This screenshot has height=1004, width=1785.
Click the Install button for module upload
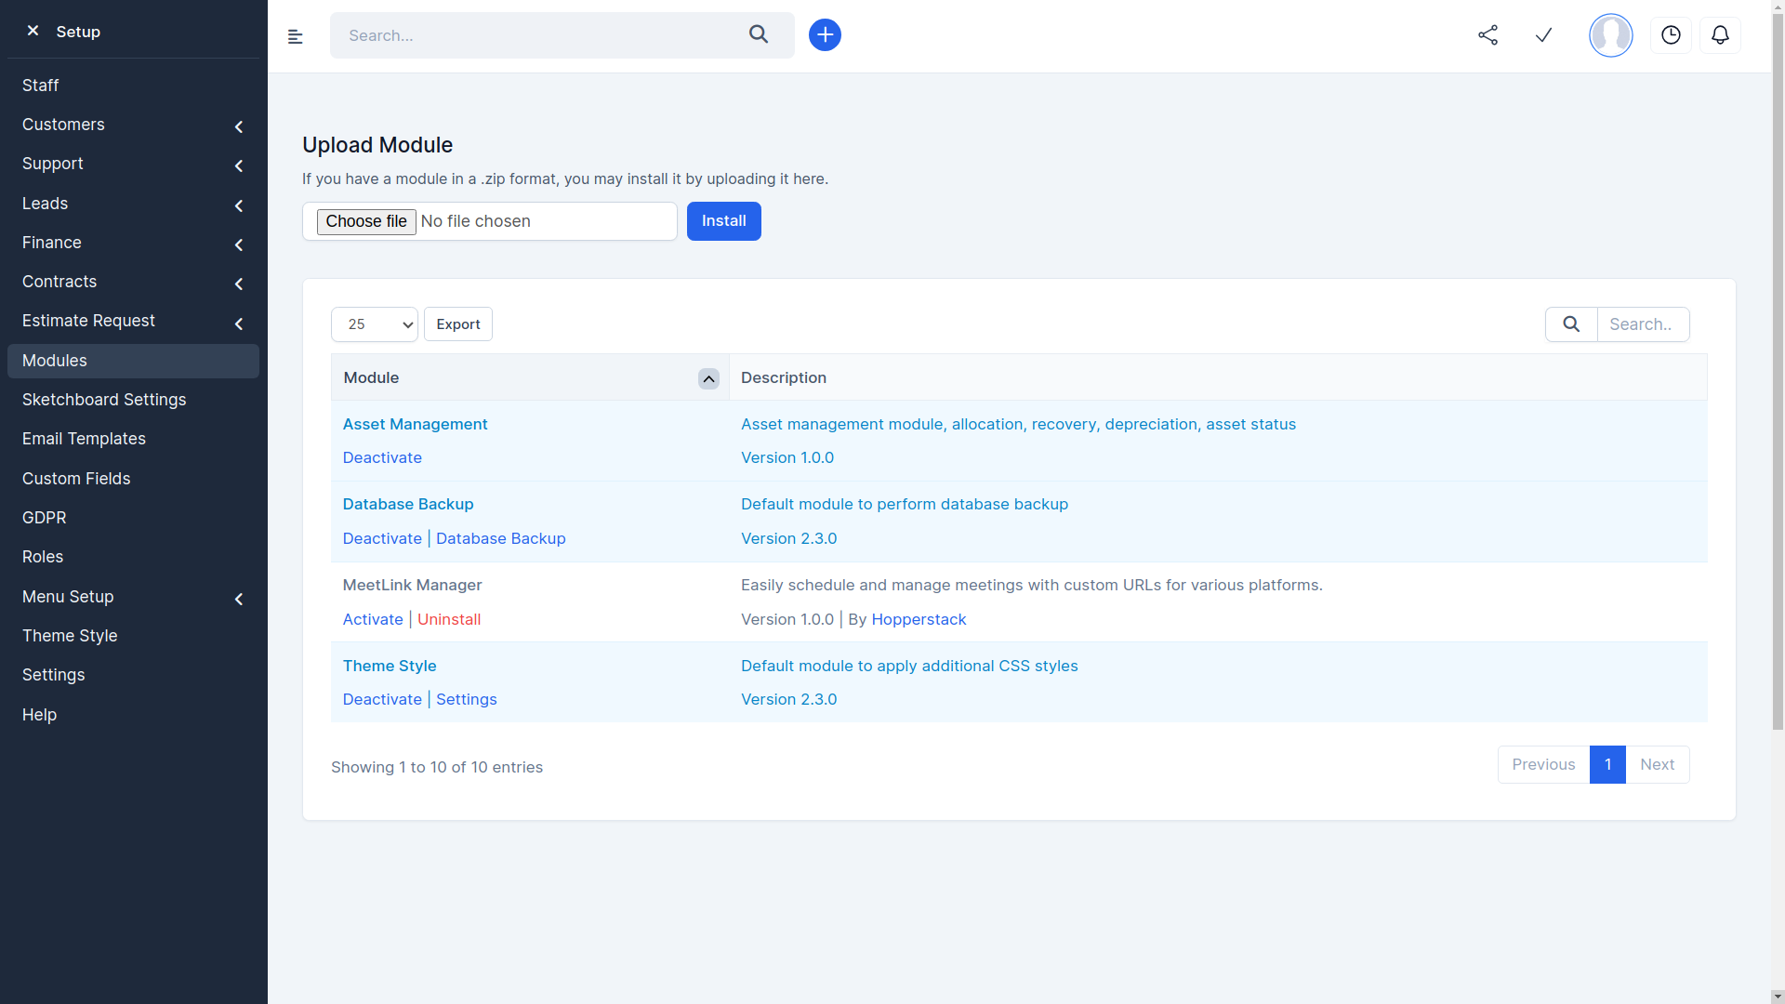tap(723, 220)
